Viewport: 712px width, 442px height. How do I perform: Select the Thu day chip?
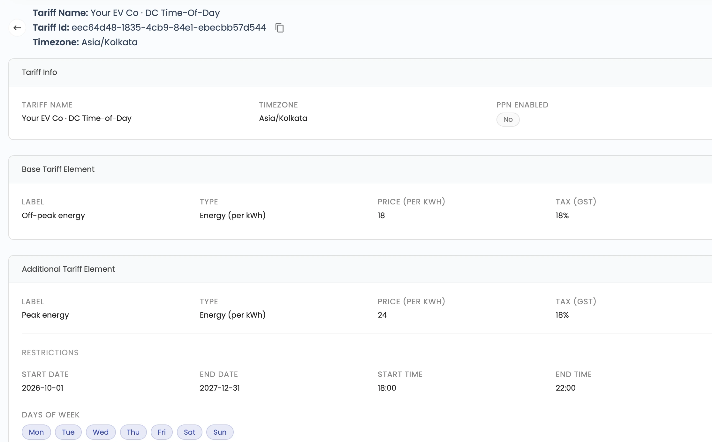133,432
